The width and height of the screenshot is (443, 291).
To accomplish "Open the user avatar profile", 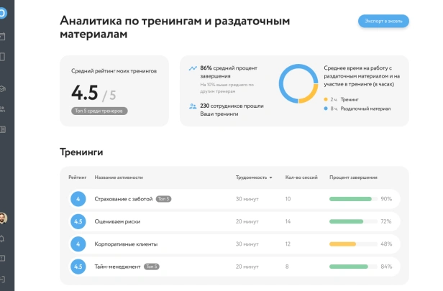I will tap(3, 218).
